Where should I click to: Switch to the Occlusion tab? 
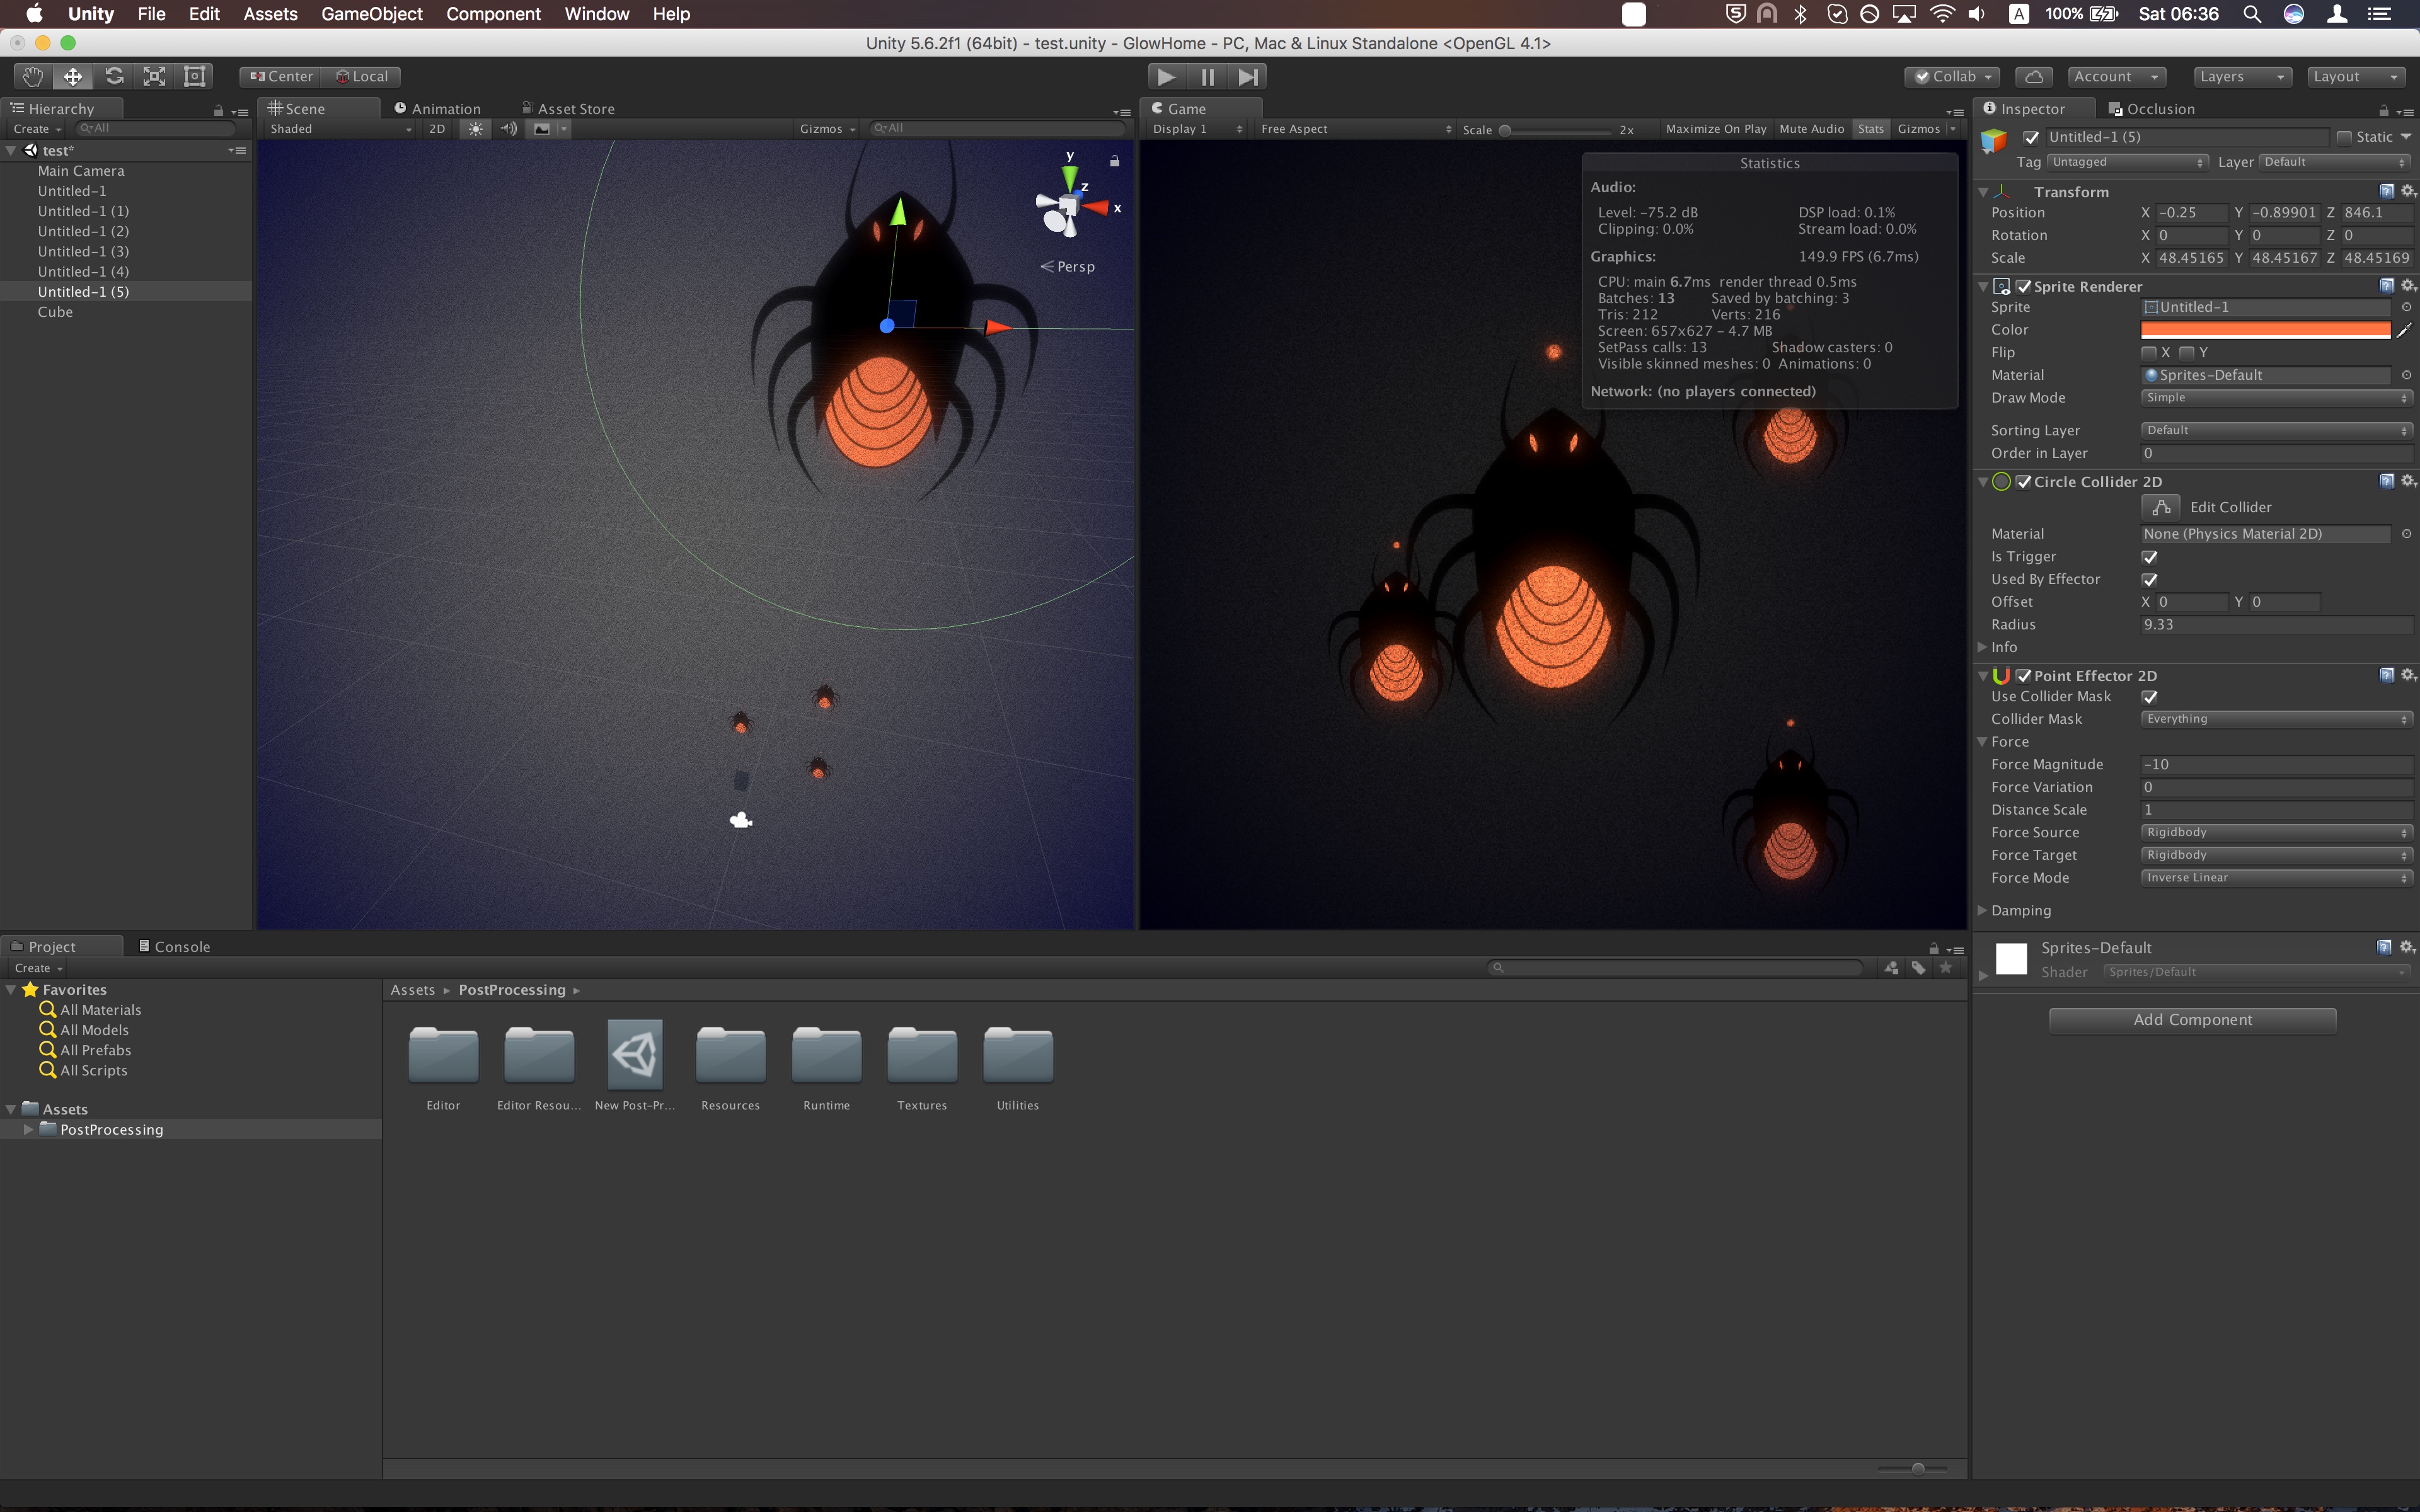coord(2151,108)
